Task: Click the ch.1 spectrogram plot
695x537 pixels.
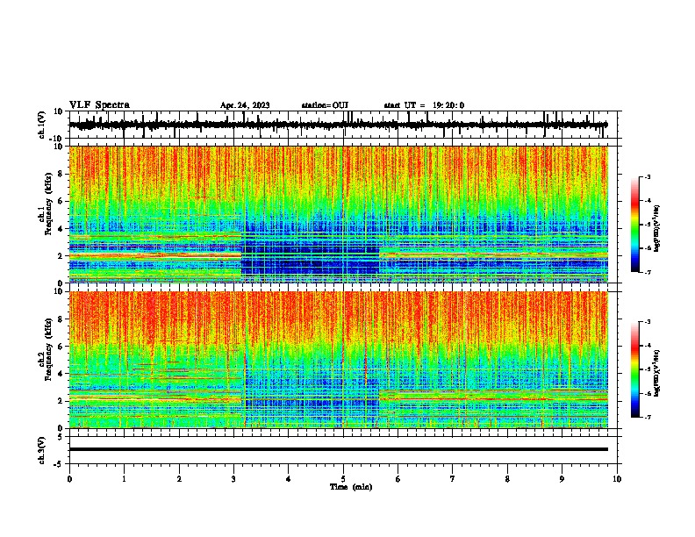Action: point(338,214)
